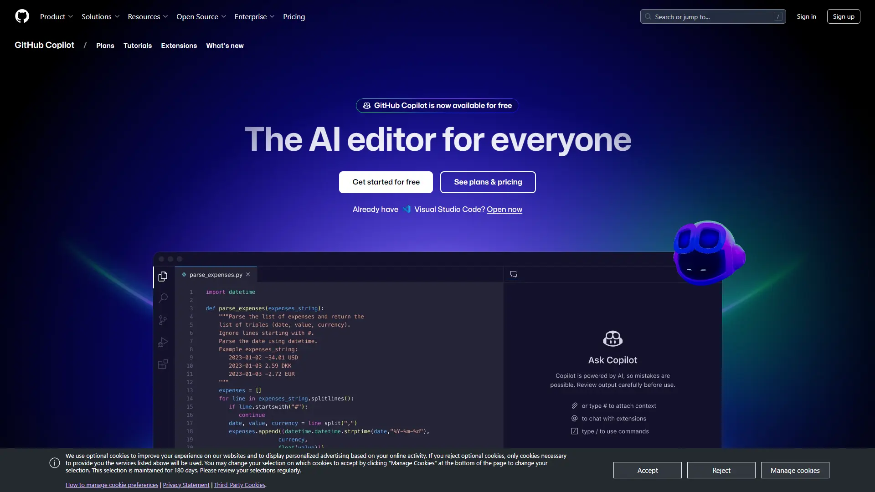Viewport: 875px width, 492px height.
Task: Click the GitHub logo in the header
Action: click(x=22, y=16)
